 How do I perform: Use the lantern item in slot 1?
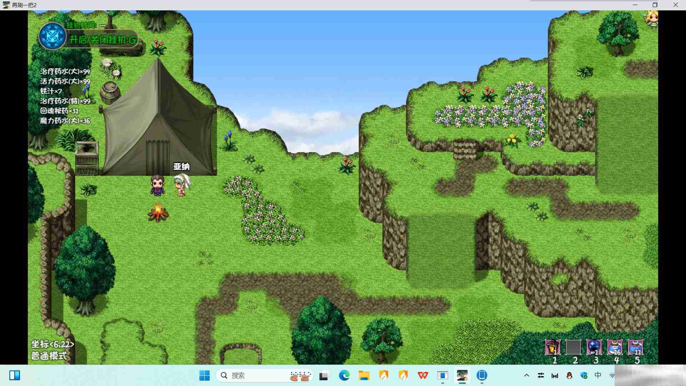click(x=552, y=347)
